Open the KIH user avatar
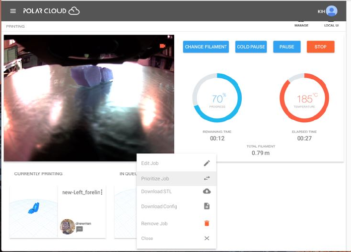351x252 pixels. 332,11
